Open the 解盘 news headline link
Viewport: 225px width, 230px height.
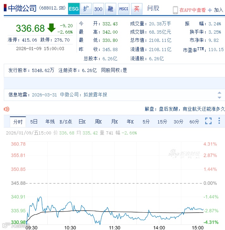coord(184,109)
